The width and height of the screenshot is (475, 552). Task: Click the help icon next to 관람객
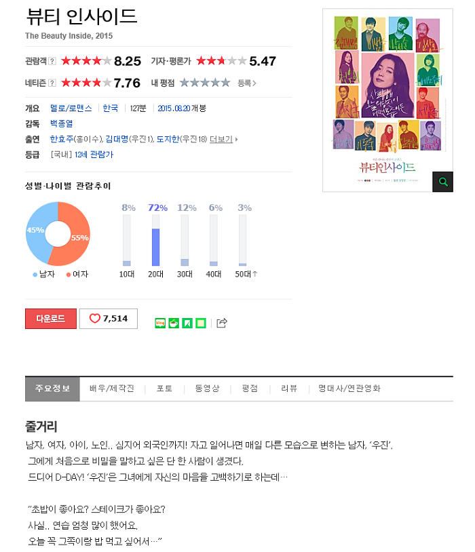(x=52, y=61)
